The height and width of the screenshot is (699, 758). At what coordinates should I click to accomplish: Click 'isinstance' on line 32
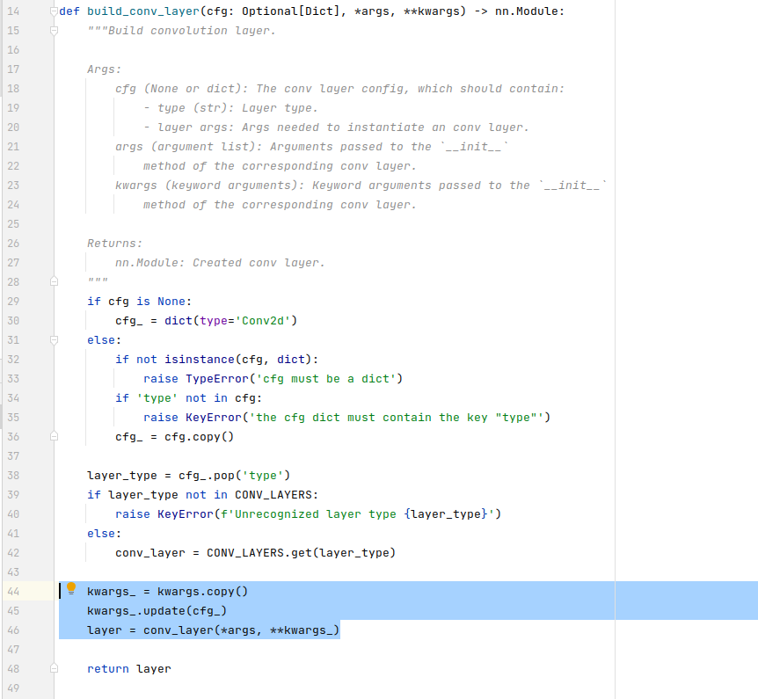point(199,359)
